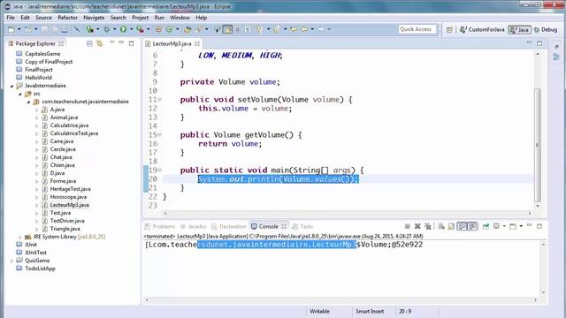566x318 pixels.
Task: Collapse the com.teachersdunet.javaintermediaire package
Action: pos(28,102)
